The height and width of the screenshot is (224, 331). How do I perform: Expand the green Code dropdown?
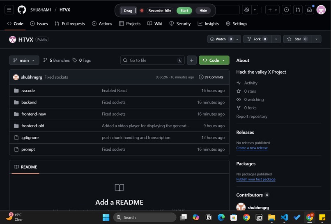[x=214, y=60]
